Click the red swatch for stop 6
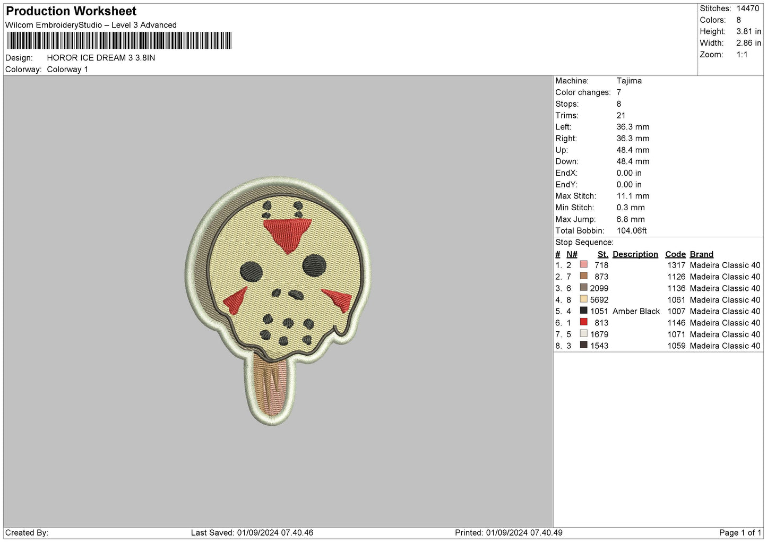 click(584, 322)
